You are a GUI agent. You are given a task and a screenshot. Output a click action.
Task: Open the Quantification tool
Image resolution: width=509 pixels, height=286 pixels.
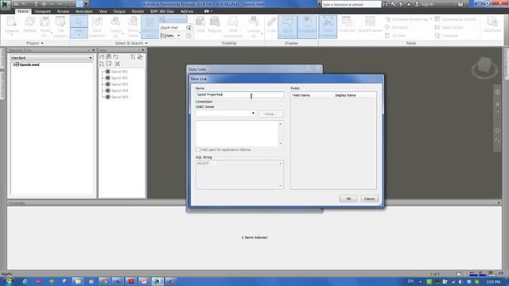(x=370, y=25)
